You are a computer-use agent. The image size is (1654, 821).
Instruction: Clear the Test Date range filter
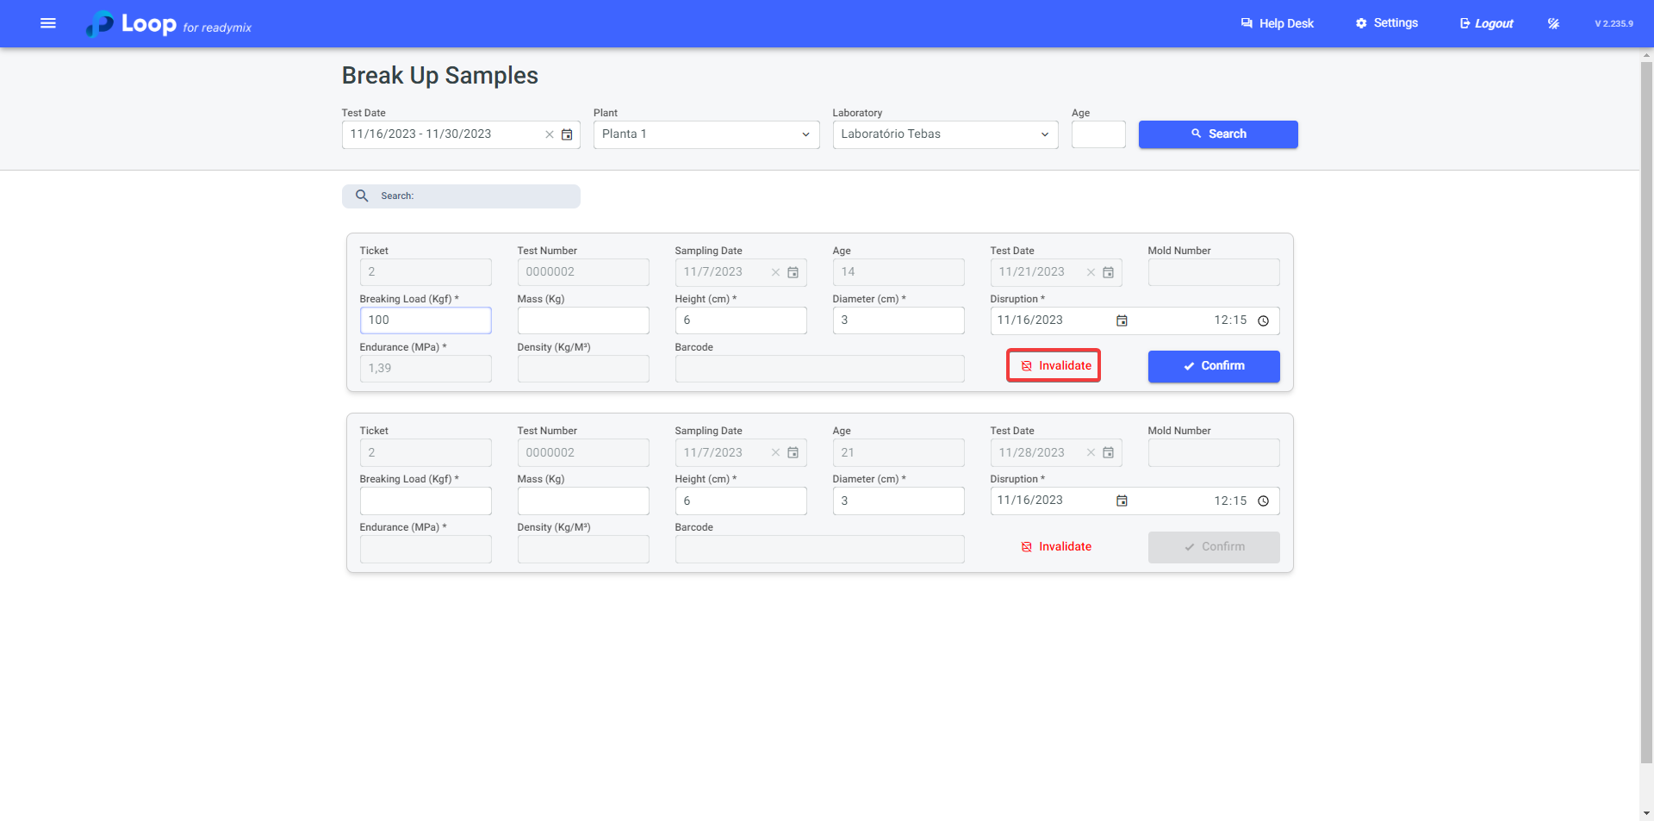click(x=549, y=134)
